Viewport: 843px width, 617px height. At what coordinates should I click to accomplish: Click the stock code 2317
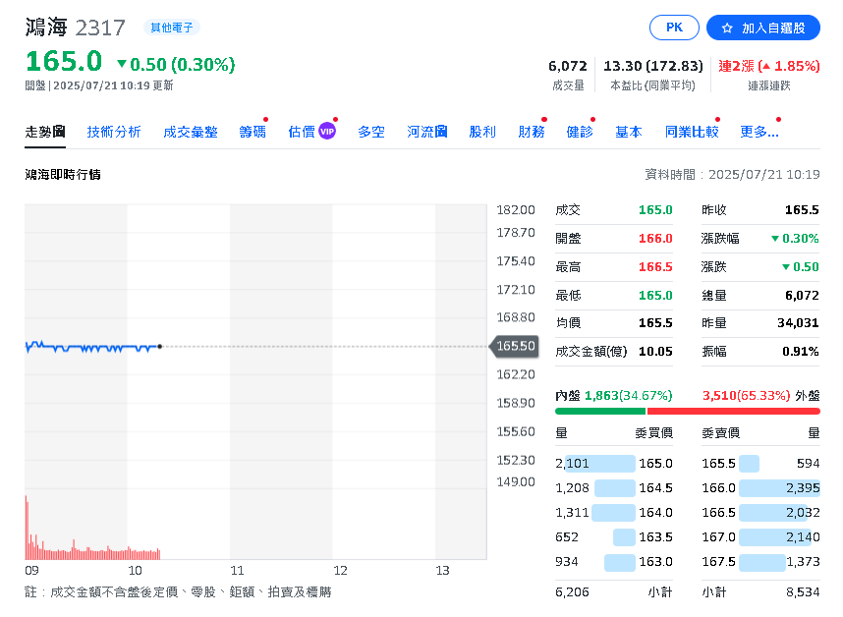[x=100, y=28]
